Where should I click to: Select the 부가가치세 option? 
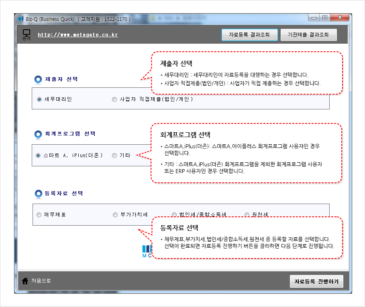click(x=115, y=214)
